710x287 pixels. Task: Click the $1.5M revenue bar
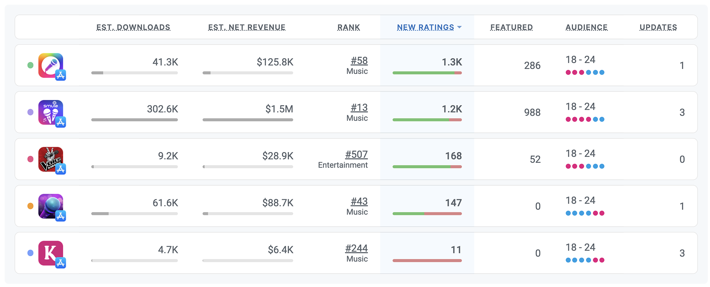[x=248, y=120]
